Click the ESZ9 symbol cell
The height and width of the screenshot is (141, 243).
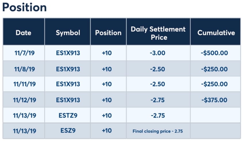click(68, 131)
